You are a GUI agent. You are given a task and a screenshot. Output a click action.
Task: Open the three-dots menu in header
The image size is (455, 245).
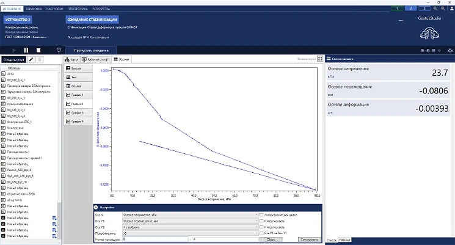pyautogui.click(x=401, y=21)
